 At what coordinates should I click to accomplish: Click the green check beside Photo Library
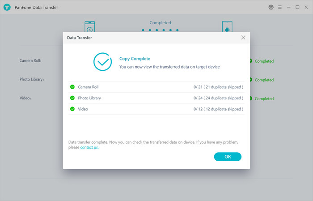[x=72, y=98]
